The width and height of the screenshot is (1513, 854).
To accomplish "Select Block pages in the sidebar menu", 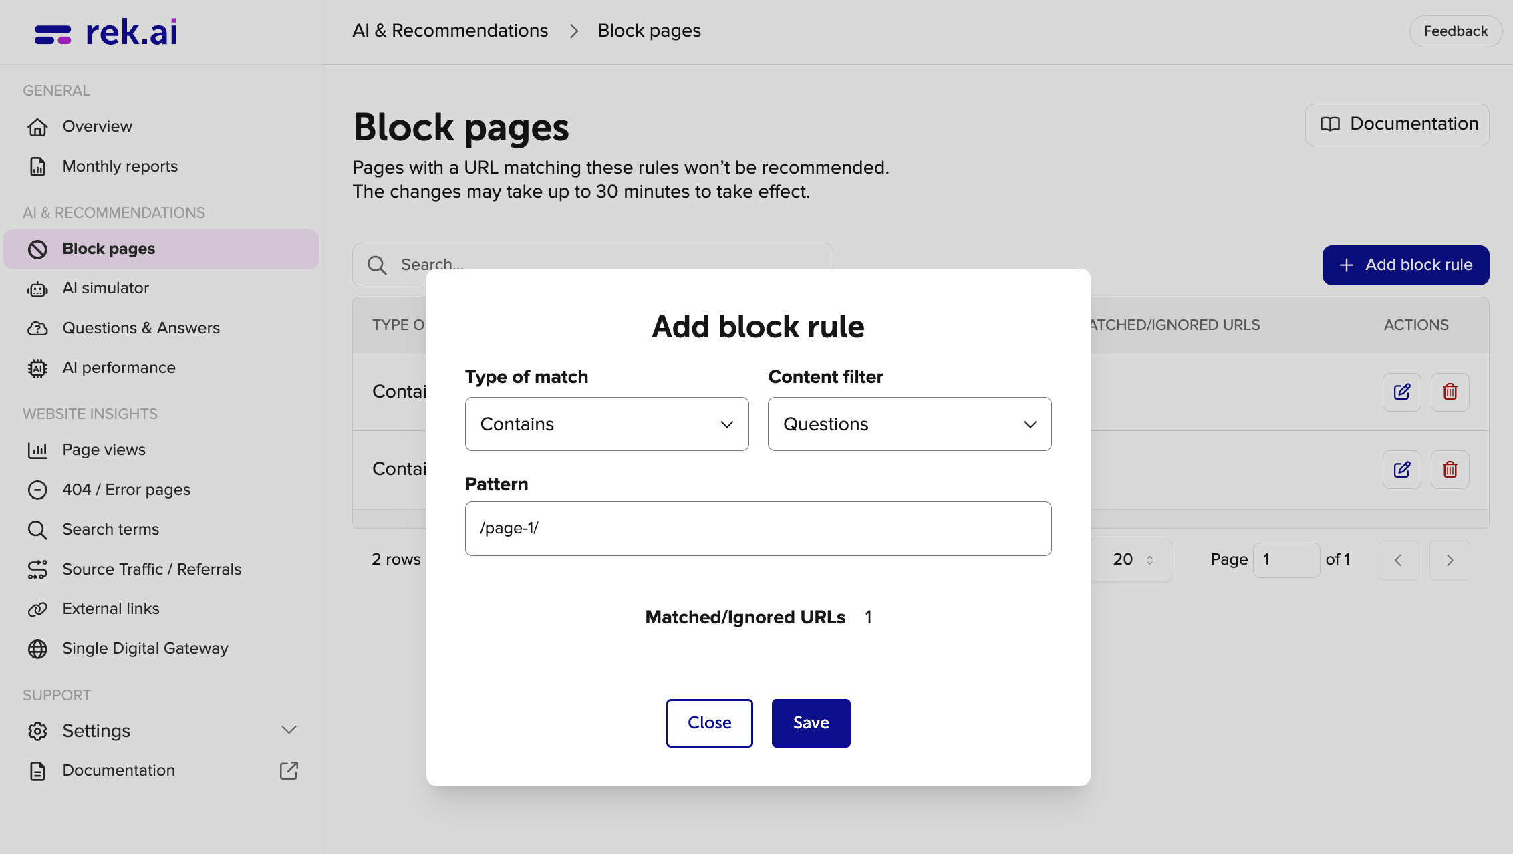I will 109,249.
